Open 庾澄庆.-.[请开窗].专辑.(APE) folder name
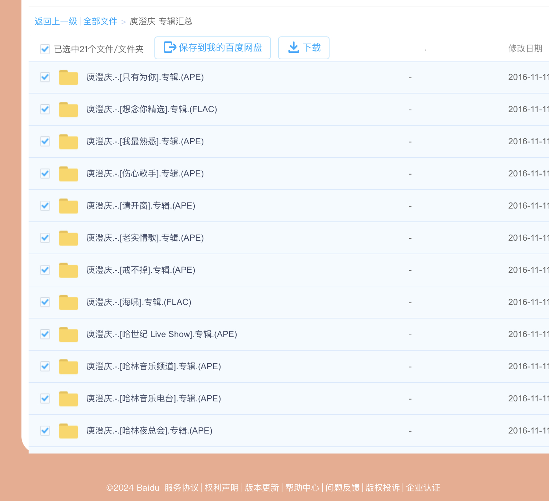 tap(141, 206)
